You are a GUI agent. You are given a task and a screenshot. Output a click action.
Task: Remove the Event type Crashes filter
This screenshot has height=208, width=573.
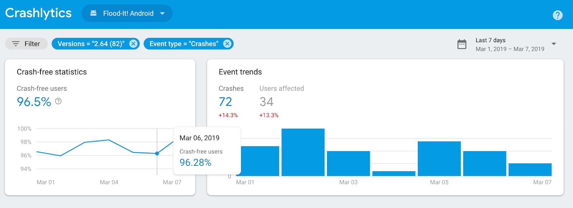(x=227, y=44)
